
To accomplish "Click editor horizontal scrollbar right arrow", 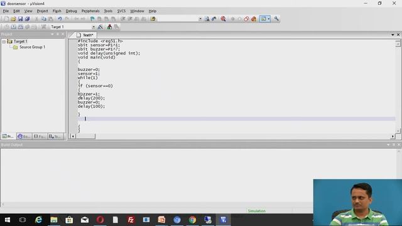I will [393, 136].
